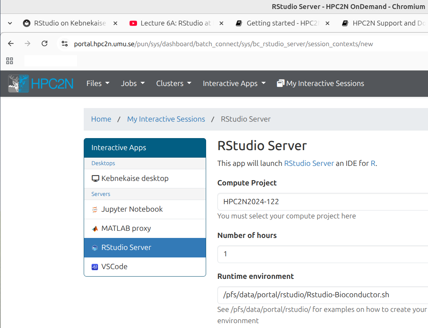
Task: Go back using the browser back arrow
Action: point(11,44)
